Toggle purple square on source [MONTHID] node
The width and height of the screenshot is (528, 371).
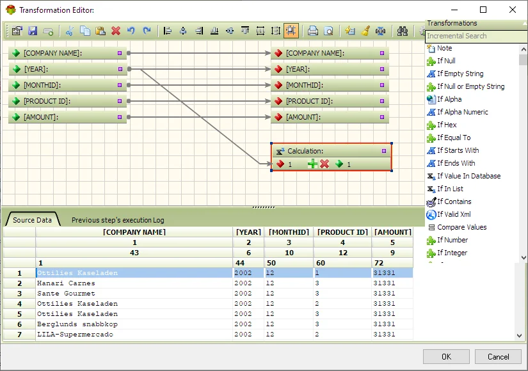[x=120, y=85]
